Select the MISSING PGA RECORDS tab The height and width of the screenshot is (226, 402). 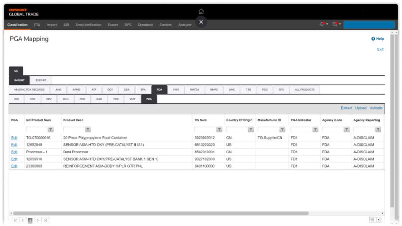29,90
